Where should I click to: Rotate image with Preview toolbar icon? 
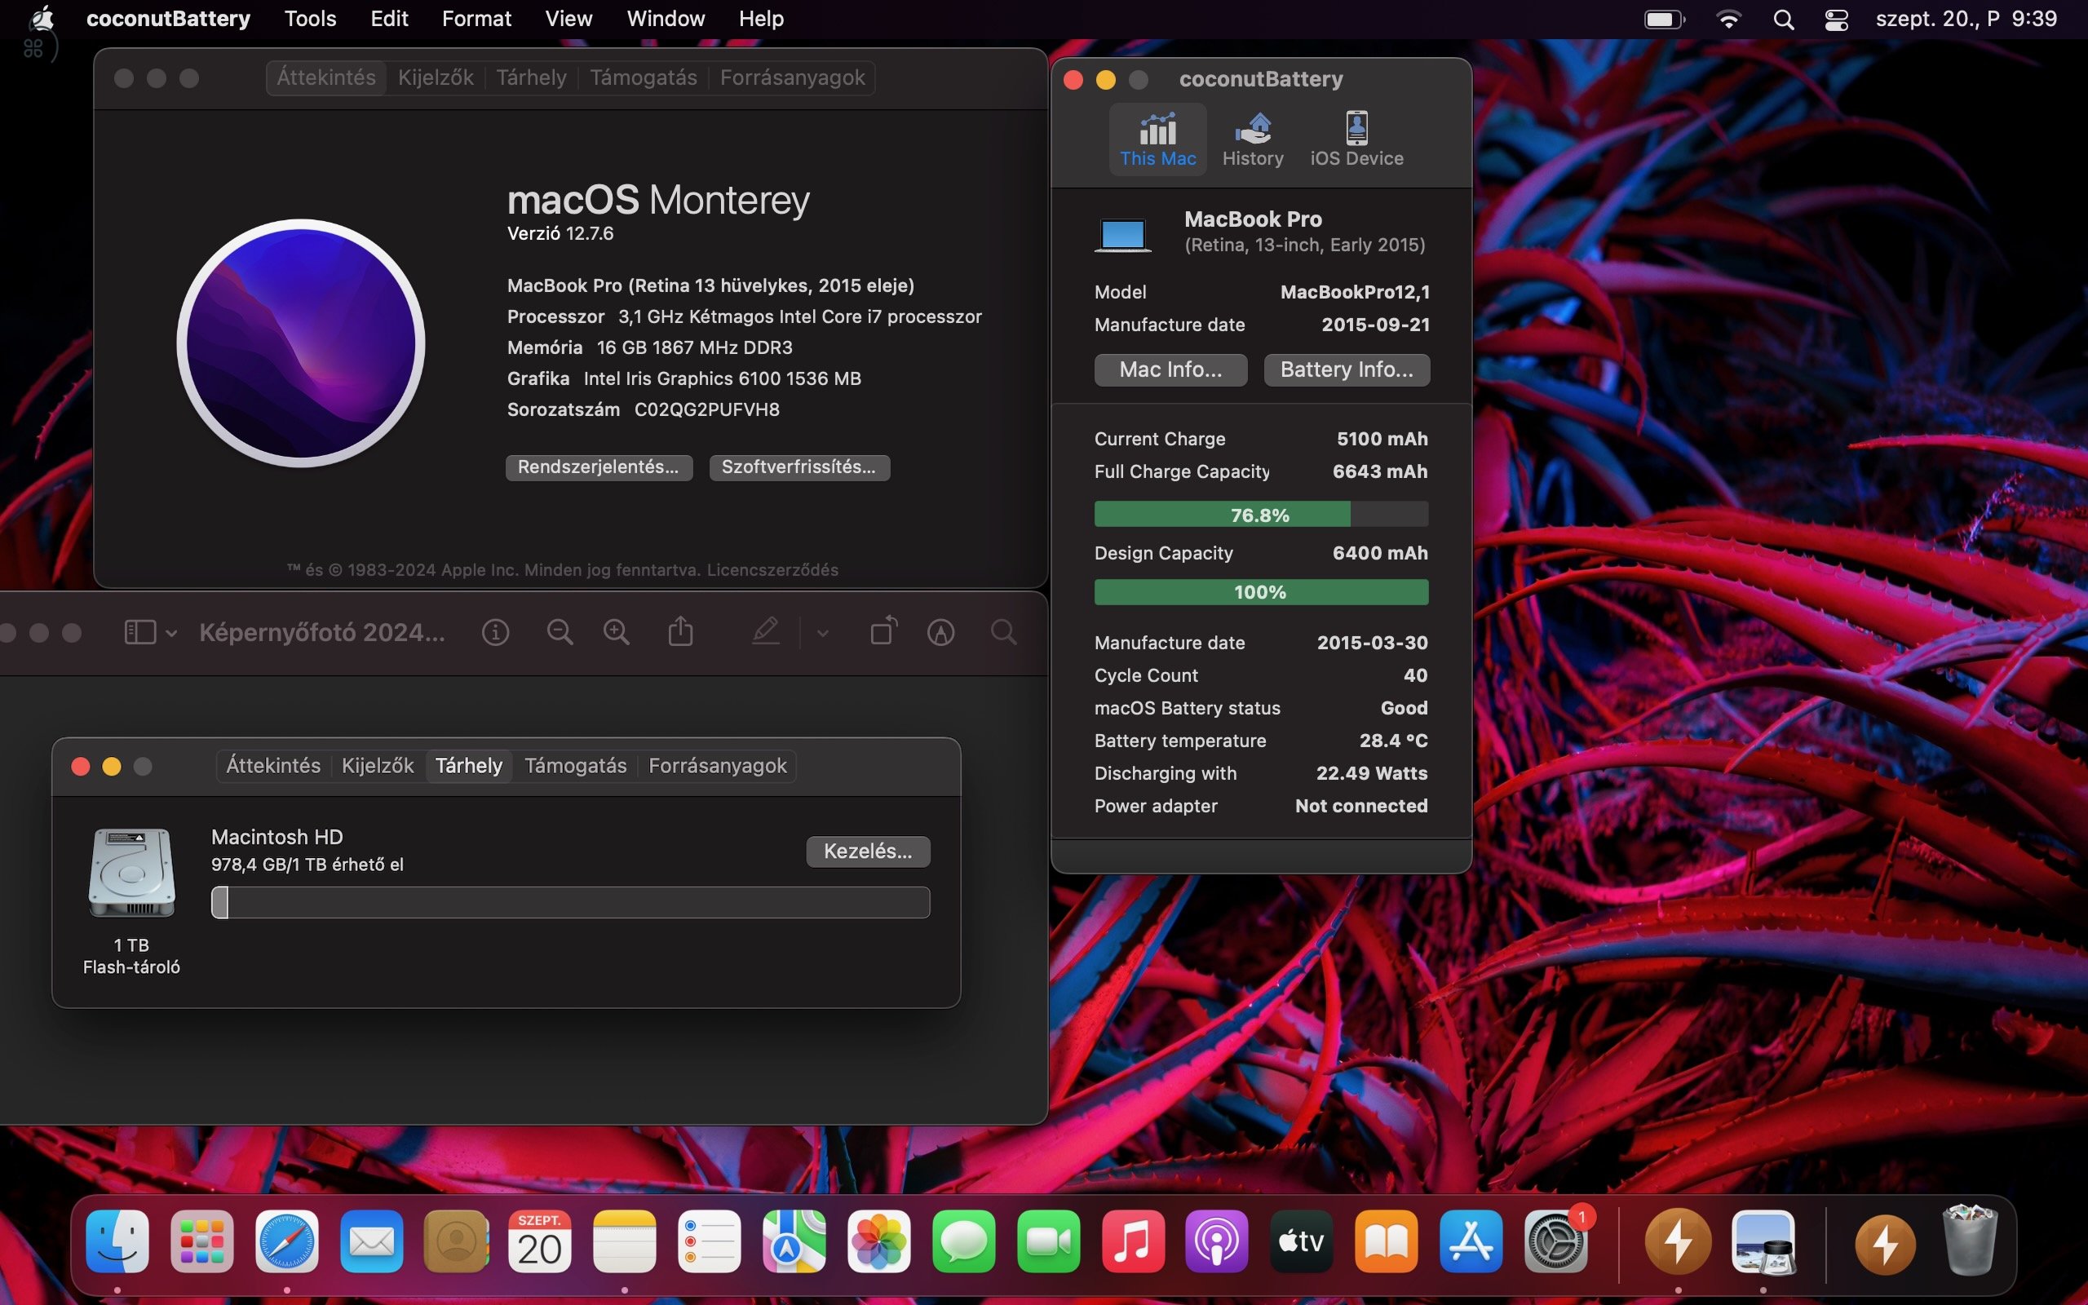point(883,631)
